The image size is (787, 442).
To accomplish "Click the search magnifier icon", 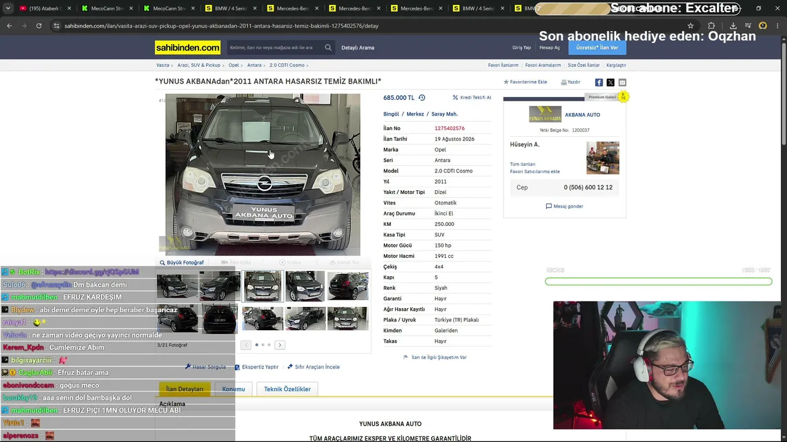I will point(328,47).
